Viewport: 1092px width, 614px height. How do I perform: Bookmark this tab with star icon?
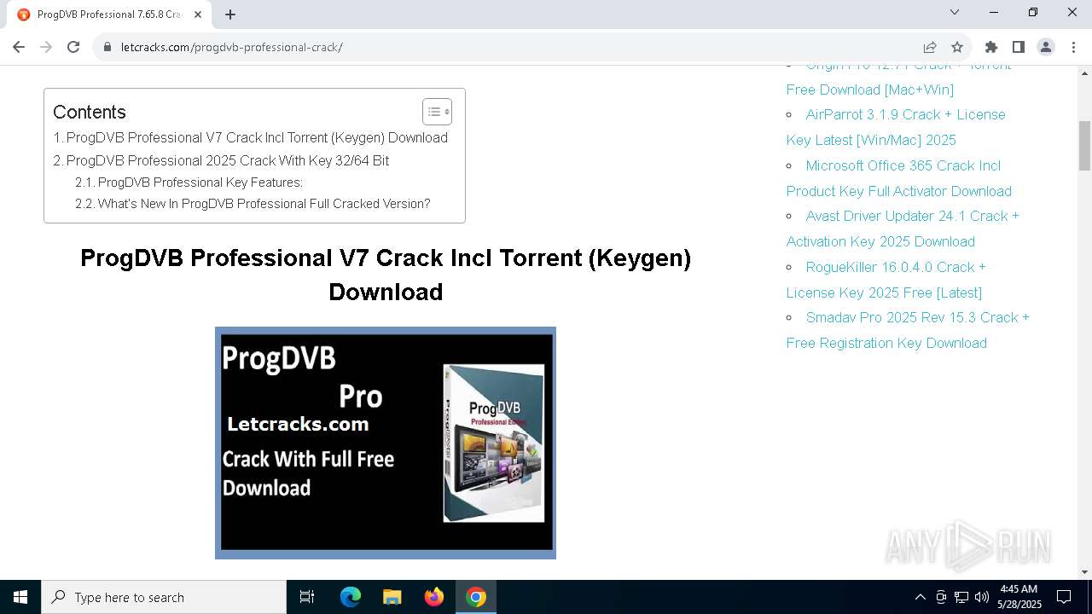(x=957, y=47)
